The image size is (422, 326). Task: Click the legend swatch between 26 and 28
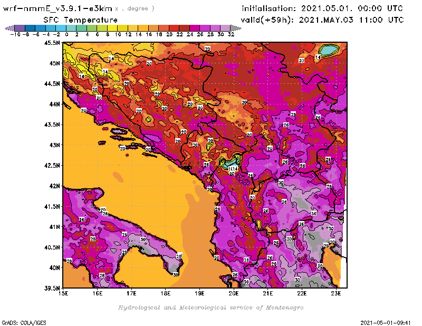click(205, 28)
